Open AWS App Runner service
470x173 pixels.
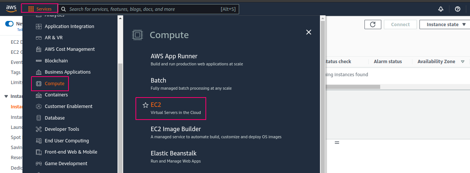tap(174, 56)
